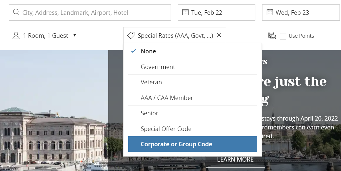The height and width of the screenshot is (171, 341).
Task: Pick the AAA / CAA Member rate
Action: (x=167, y=98)
